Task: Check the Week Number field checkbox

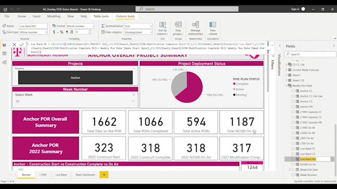Action: [293, 175]
